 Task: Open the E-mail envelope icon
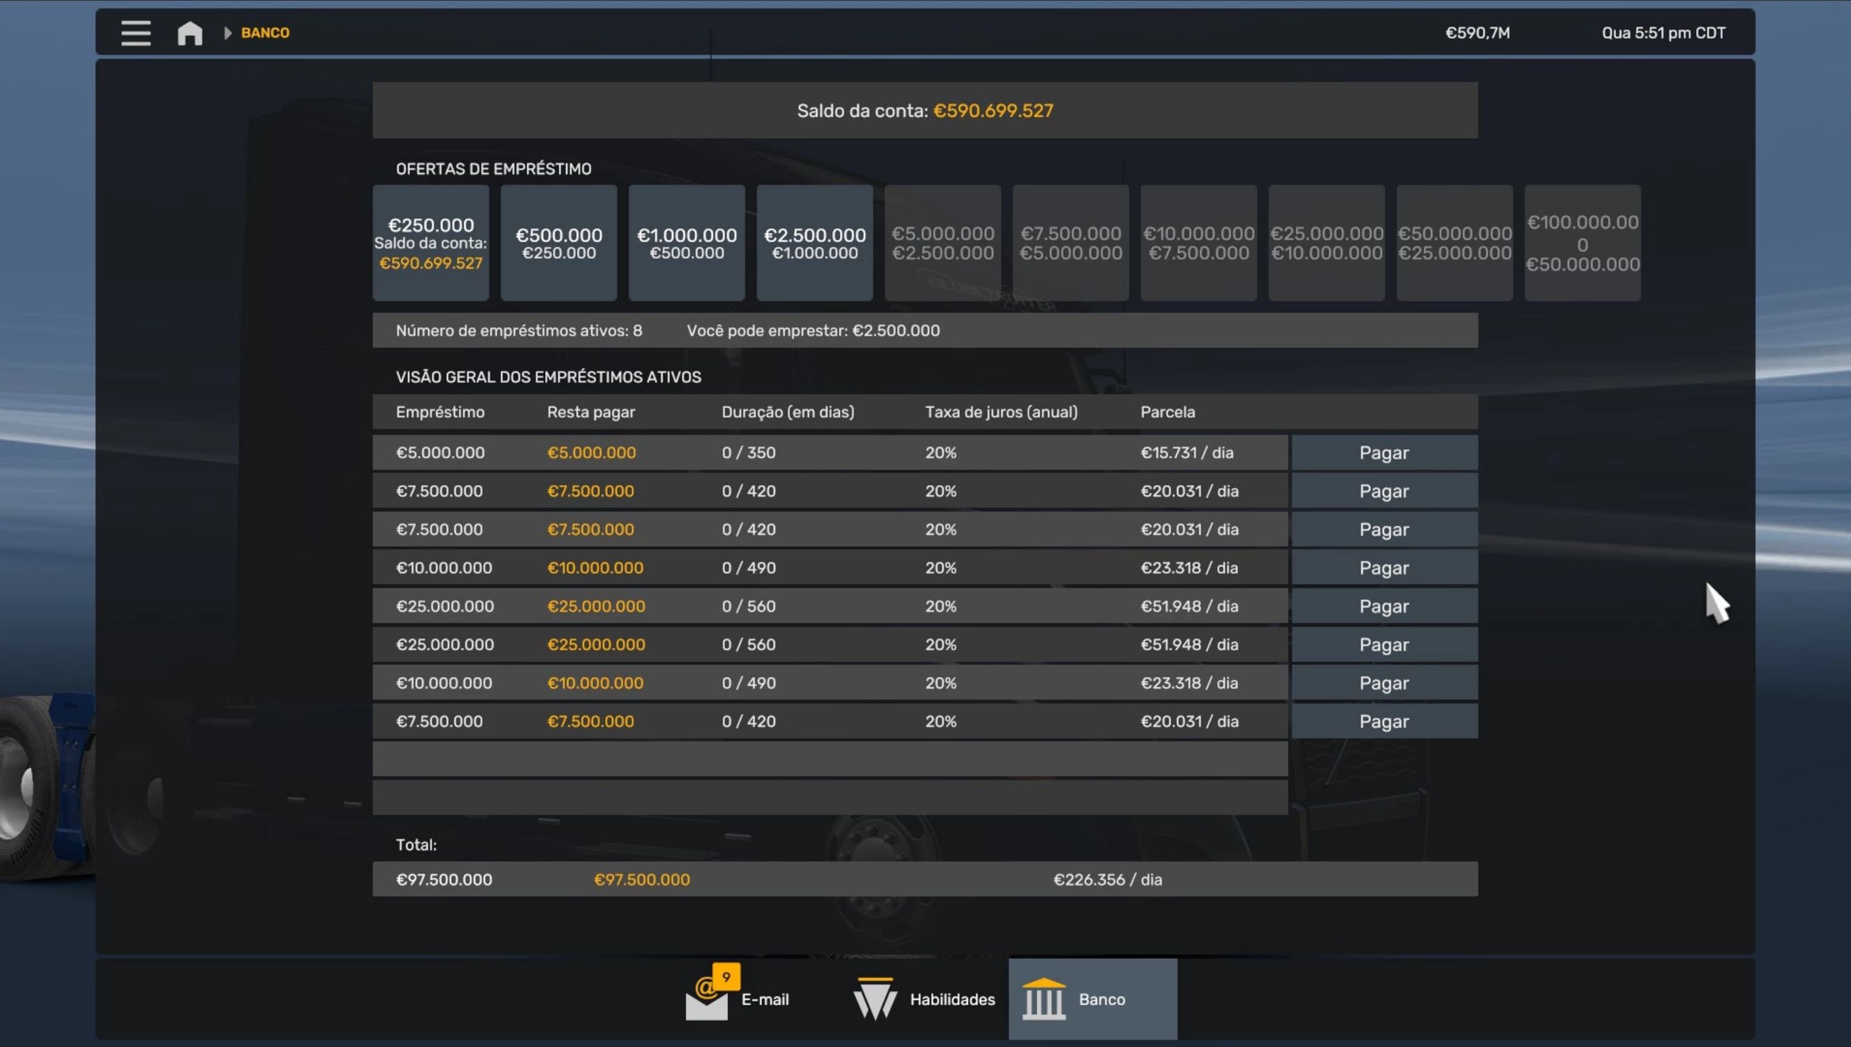coord(706,1005)
